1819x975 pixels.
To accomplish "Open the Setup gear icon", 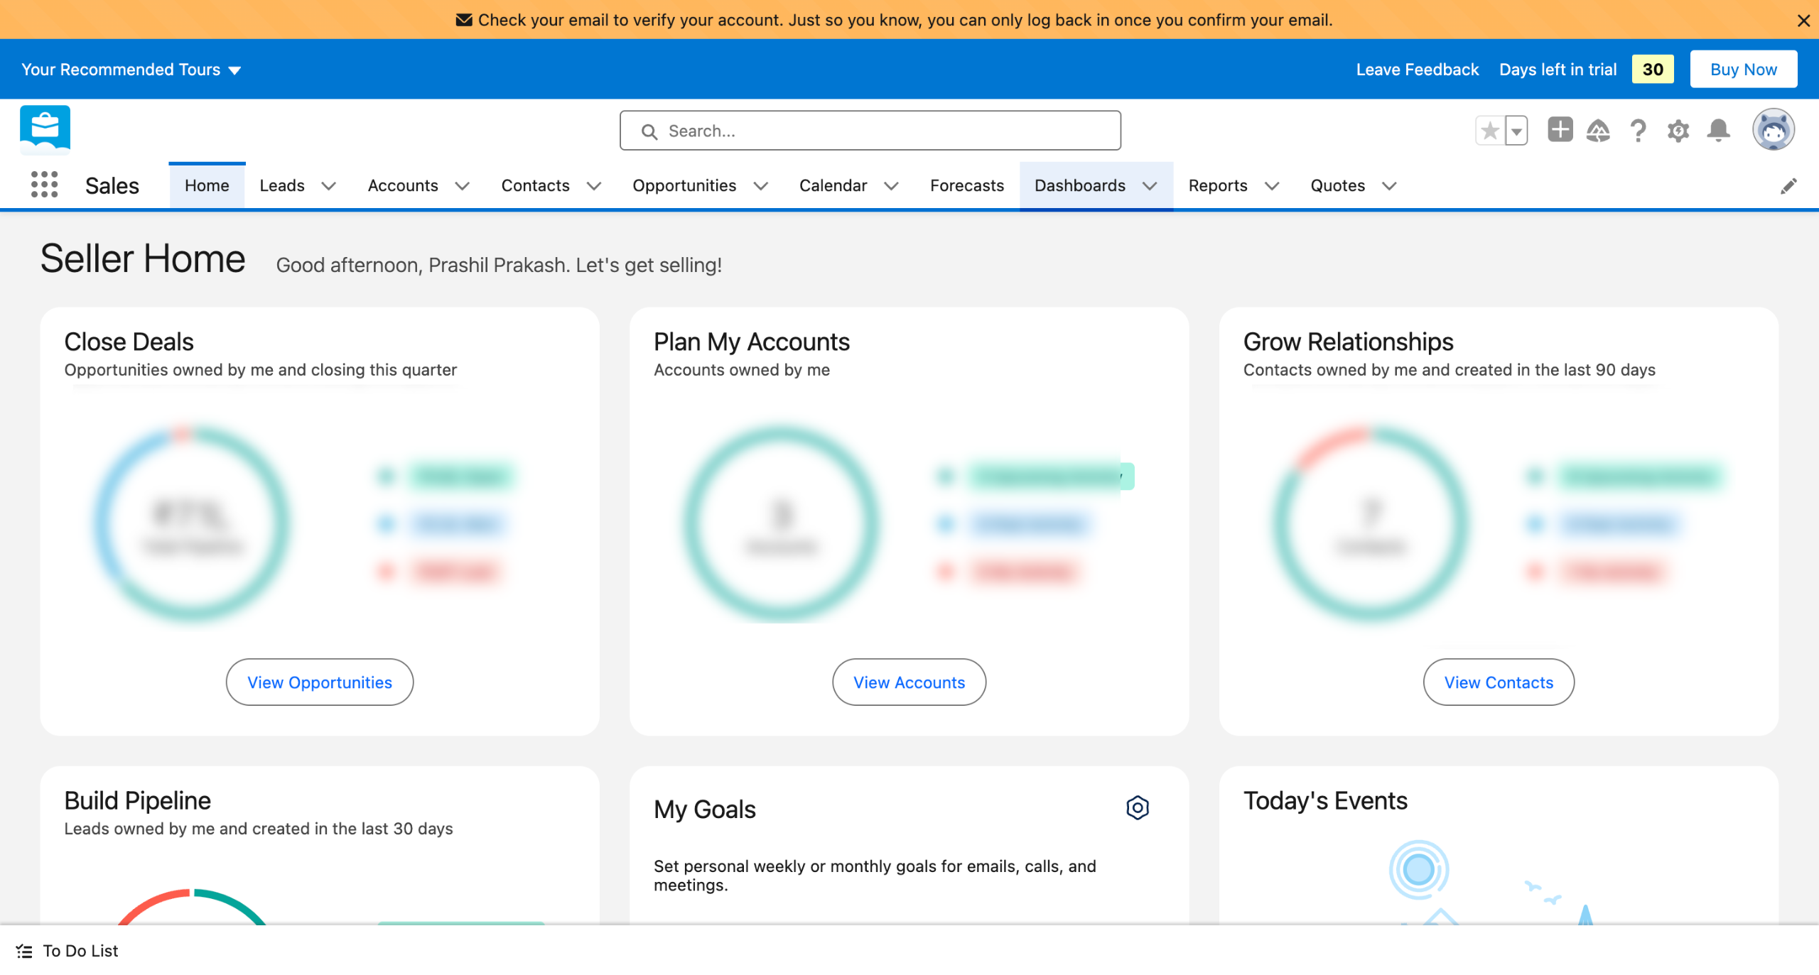I will coord(1678,131).
